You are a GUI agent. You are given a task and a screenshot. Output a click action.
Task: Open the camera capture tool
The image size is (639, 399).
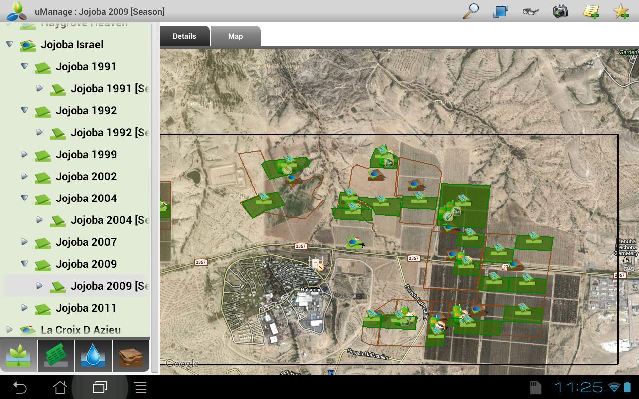click(560, 11)
